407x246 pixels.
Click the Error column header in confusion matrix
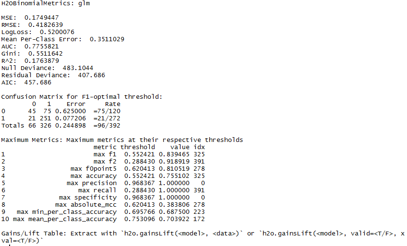coord(76,104)
